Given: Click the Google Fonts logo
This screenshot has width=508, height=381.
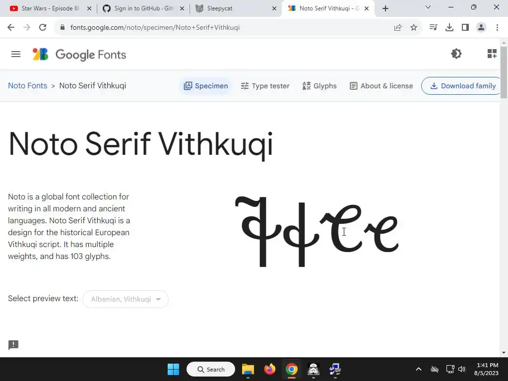Looking at the screenshot, I should (79, 55).
